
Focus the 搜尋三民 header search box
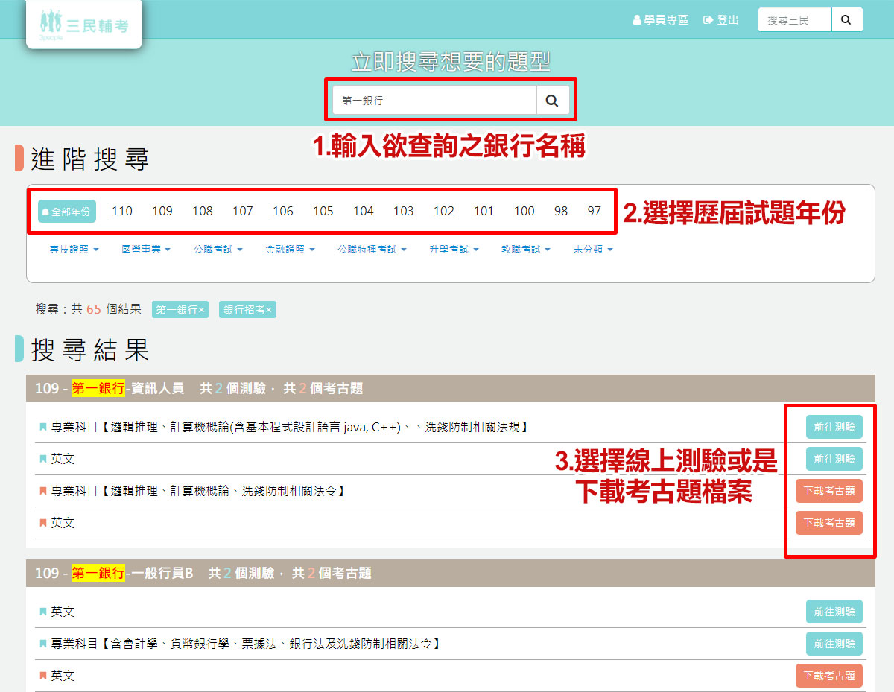tap(794, 20)
